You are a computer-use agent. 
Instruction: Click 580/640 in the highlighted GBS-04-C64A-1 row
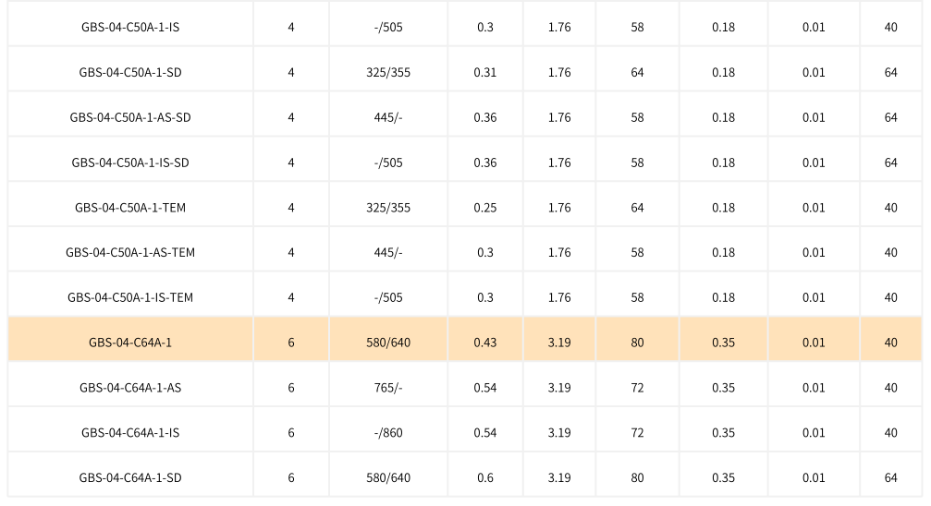tap(388, 343)
